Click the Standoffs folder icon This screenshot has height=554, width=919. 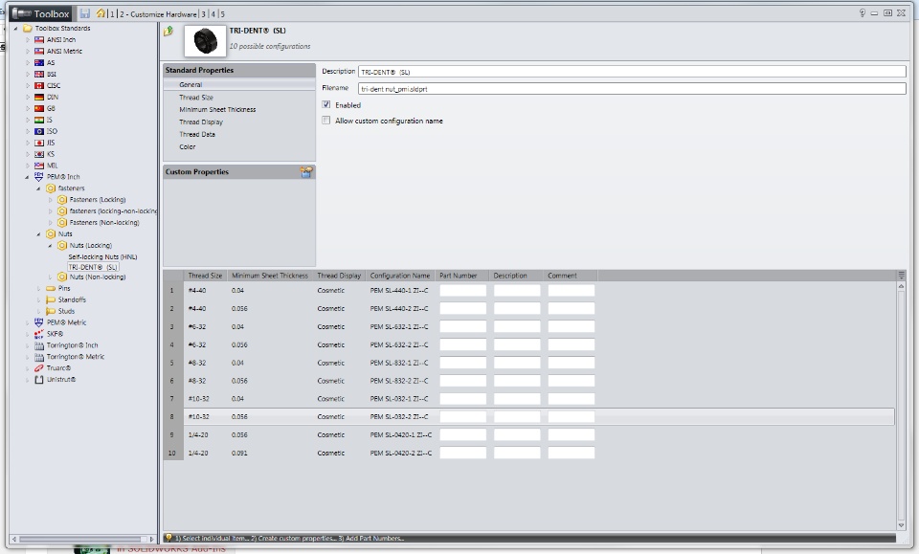tap(51, 299)
